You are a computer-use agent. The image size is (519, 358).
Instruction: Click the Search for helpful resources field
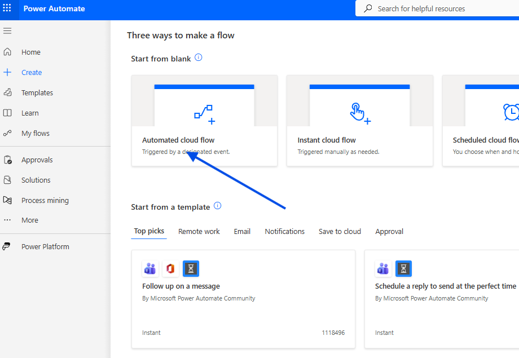(x=440, y=8)
